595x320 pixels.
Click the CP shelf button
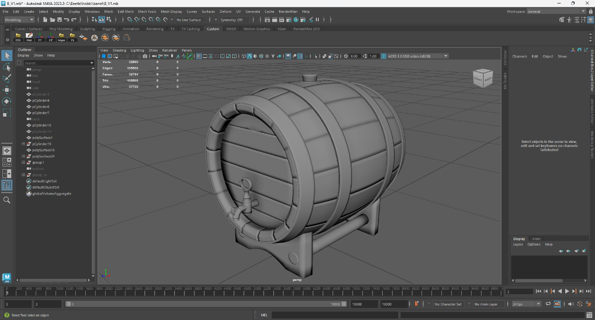point(51,38)
